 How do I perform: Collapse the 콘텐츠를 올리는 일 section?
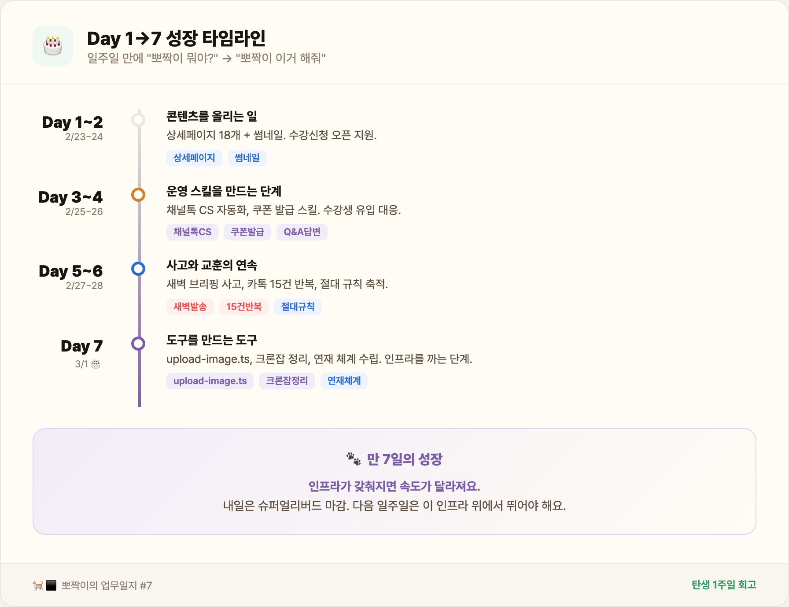(x=213, y=117)
